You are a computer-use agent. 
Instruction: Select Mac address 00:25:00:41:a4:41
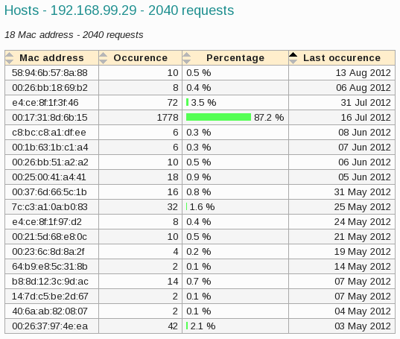49,177
